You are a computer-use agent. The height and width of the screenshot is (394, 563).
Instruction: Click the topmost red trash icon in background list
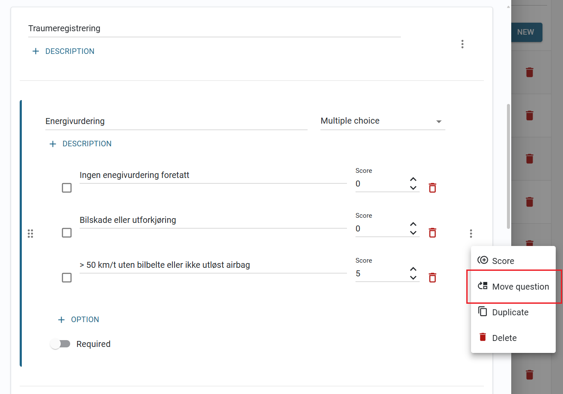(530, 72)
